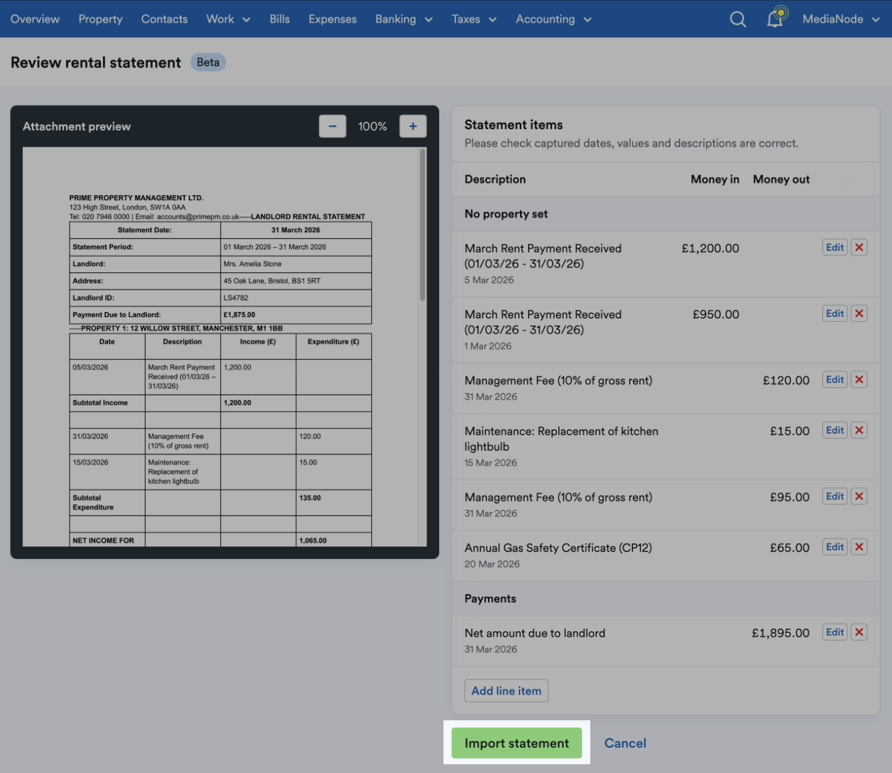Click the Beta badge
Viewport: 892px width, 773px height.
pyautogui.click(x=208, y=62)
